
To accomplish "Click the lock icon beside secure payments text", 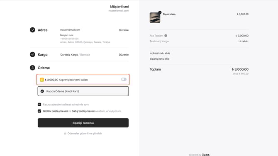I will pos(65,134).
